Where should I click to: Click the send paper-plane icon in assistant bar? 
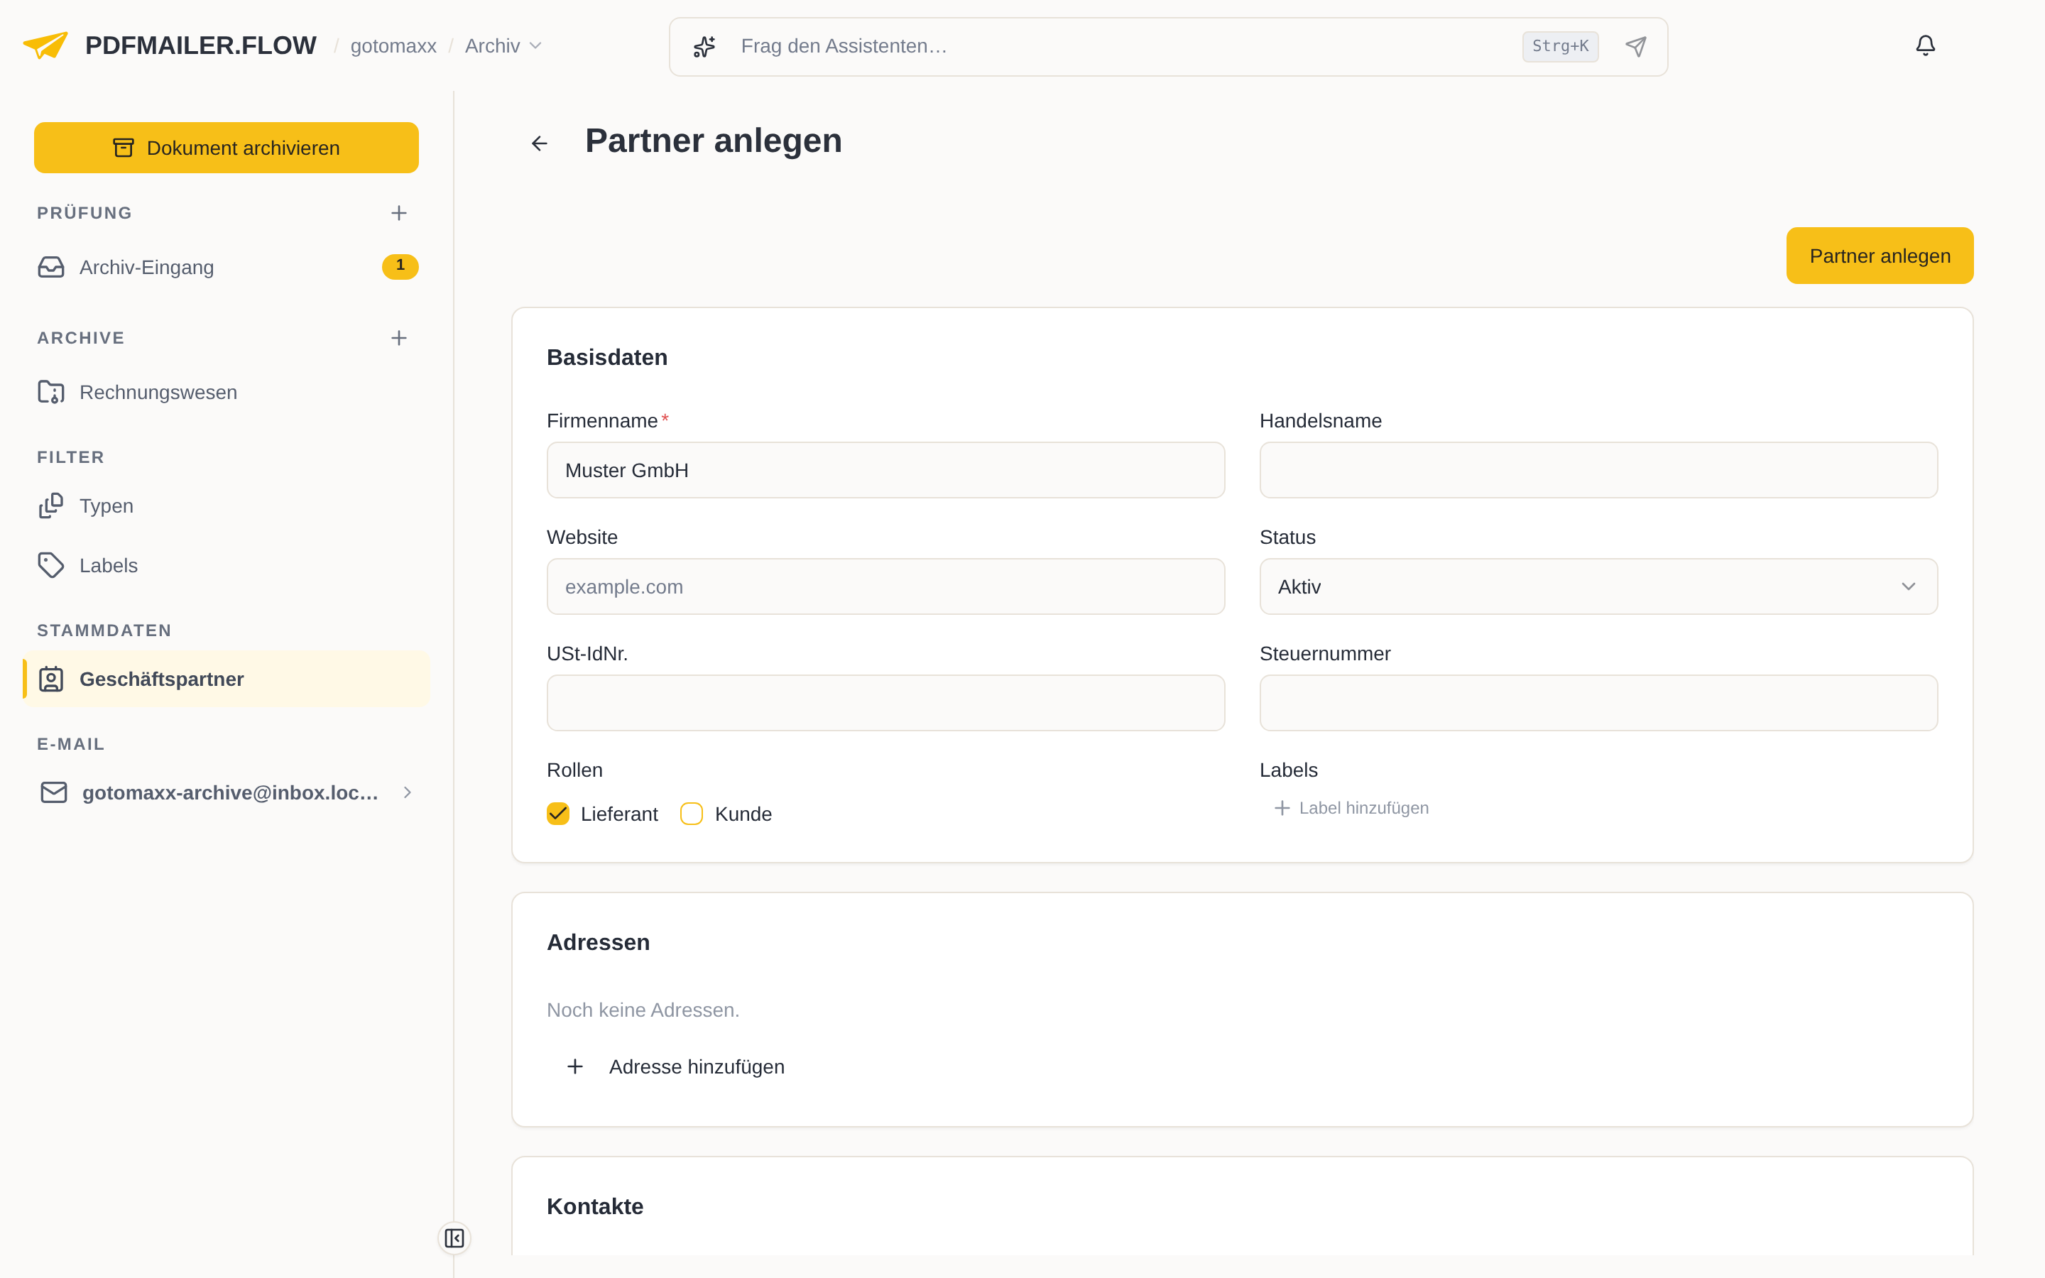(x=1636, y=46)
